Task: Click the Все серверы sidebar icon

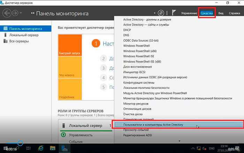Action: [6, 41]
